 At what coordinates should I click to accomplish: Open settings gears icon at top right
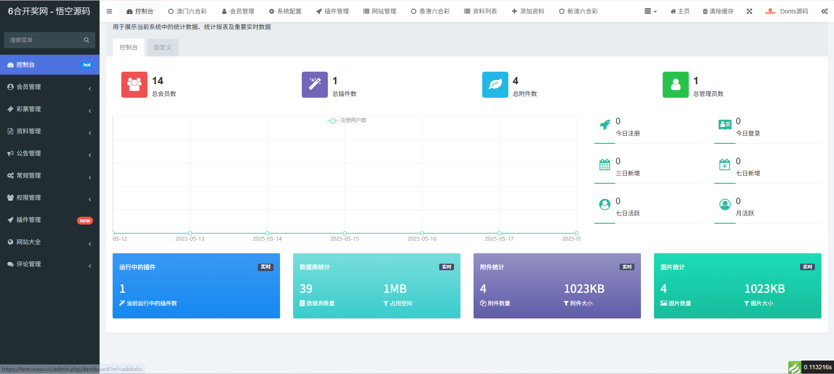[x=824, y=11]
